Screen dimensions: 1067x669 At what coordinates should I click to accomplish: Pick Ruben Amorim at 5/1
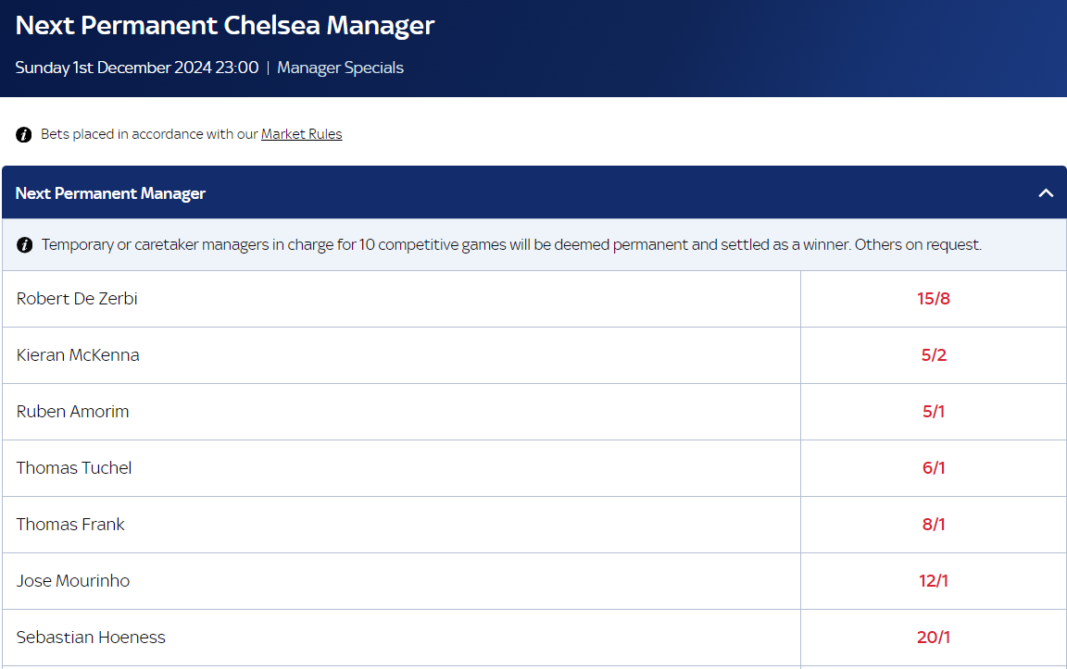[934, 412]
